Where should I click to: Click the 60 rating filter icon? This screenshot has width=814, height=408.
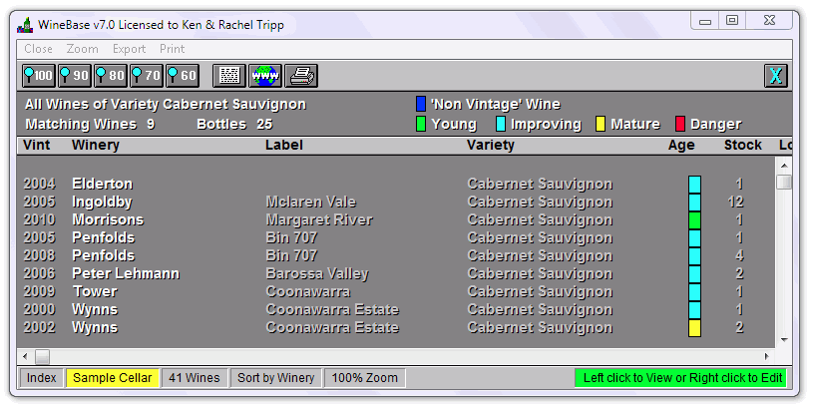click(183, 76)
